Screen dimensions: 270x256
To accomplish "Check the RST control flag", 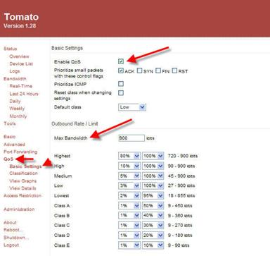I will click(x=174, y=71).
